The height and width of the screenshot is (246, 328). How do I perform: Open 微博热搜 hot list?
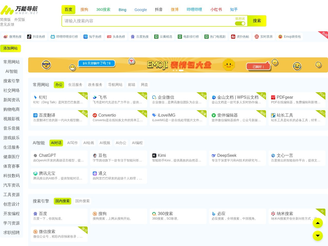click(13, 37)
